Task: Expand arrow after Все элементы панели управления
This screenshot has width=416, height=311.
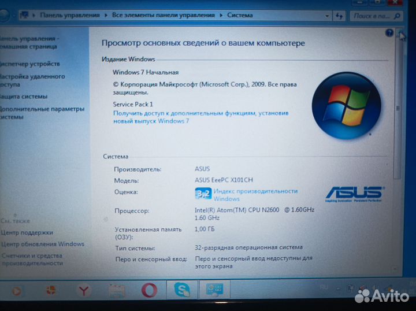Action: click(x=221, y=15)
